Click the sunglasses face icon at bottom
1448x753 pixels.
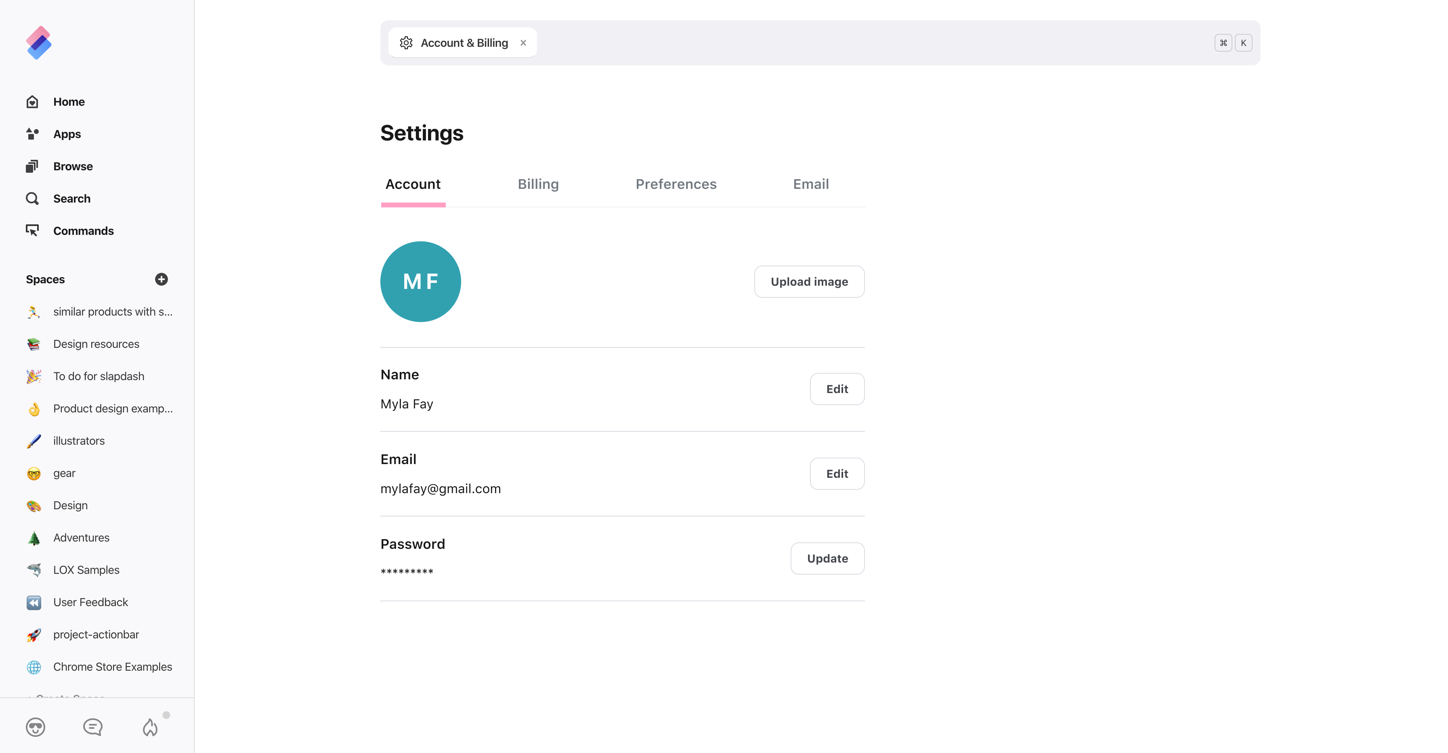36,727
